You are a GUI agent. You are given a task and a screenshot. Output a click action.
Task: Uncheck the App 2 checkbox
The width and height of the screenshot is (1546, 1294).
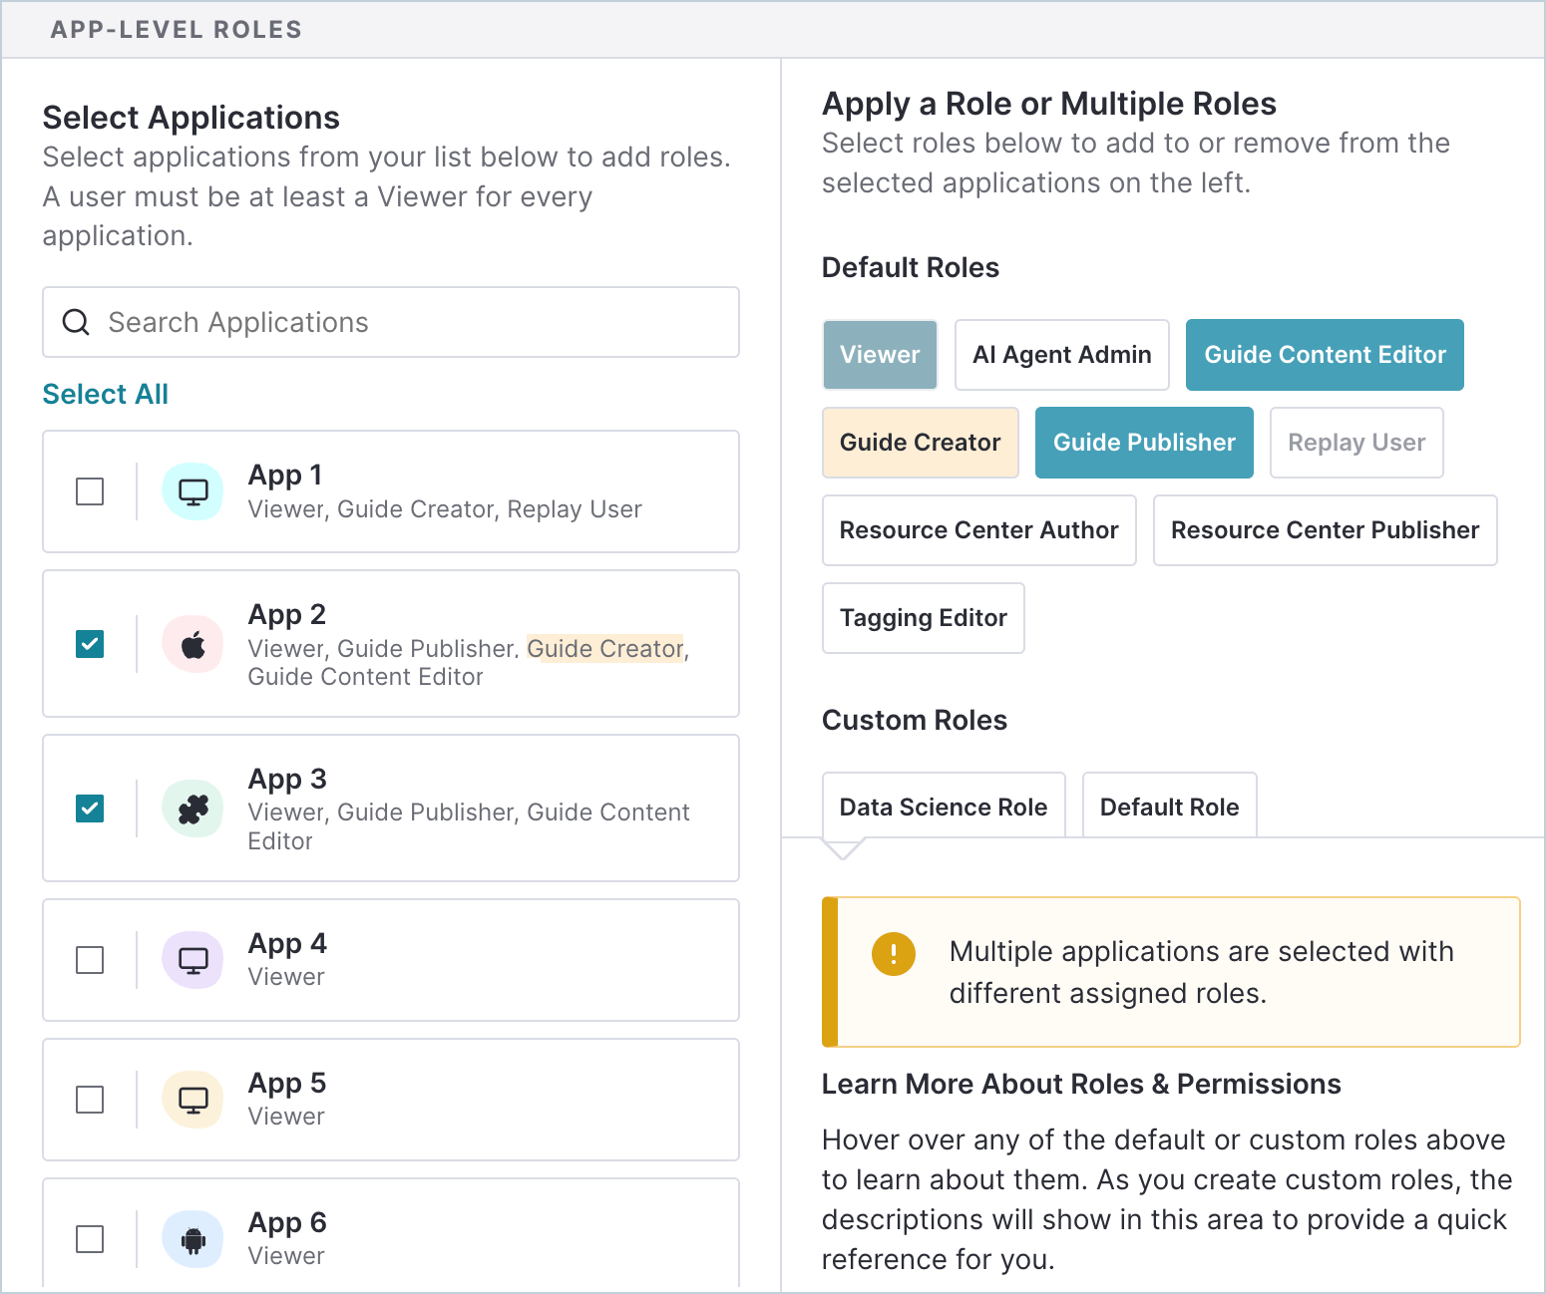[90, 644]
